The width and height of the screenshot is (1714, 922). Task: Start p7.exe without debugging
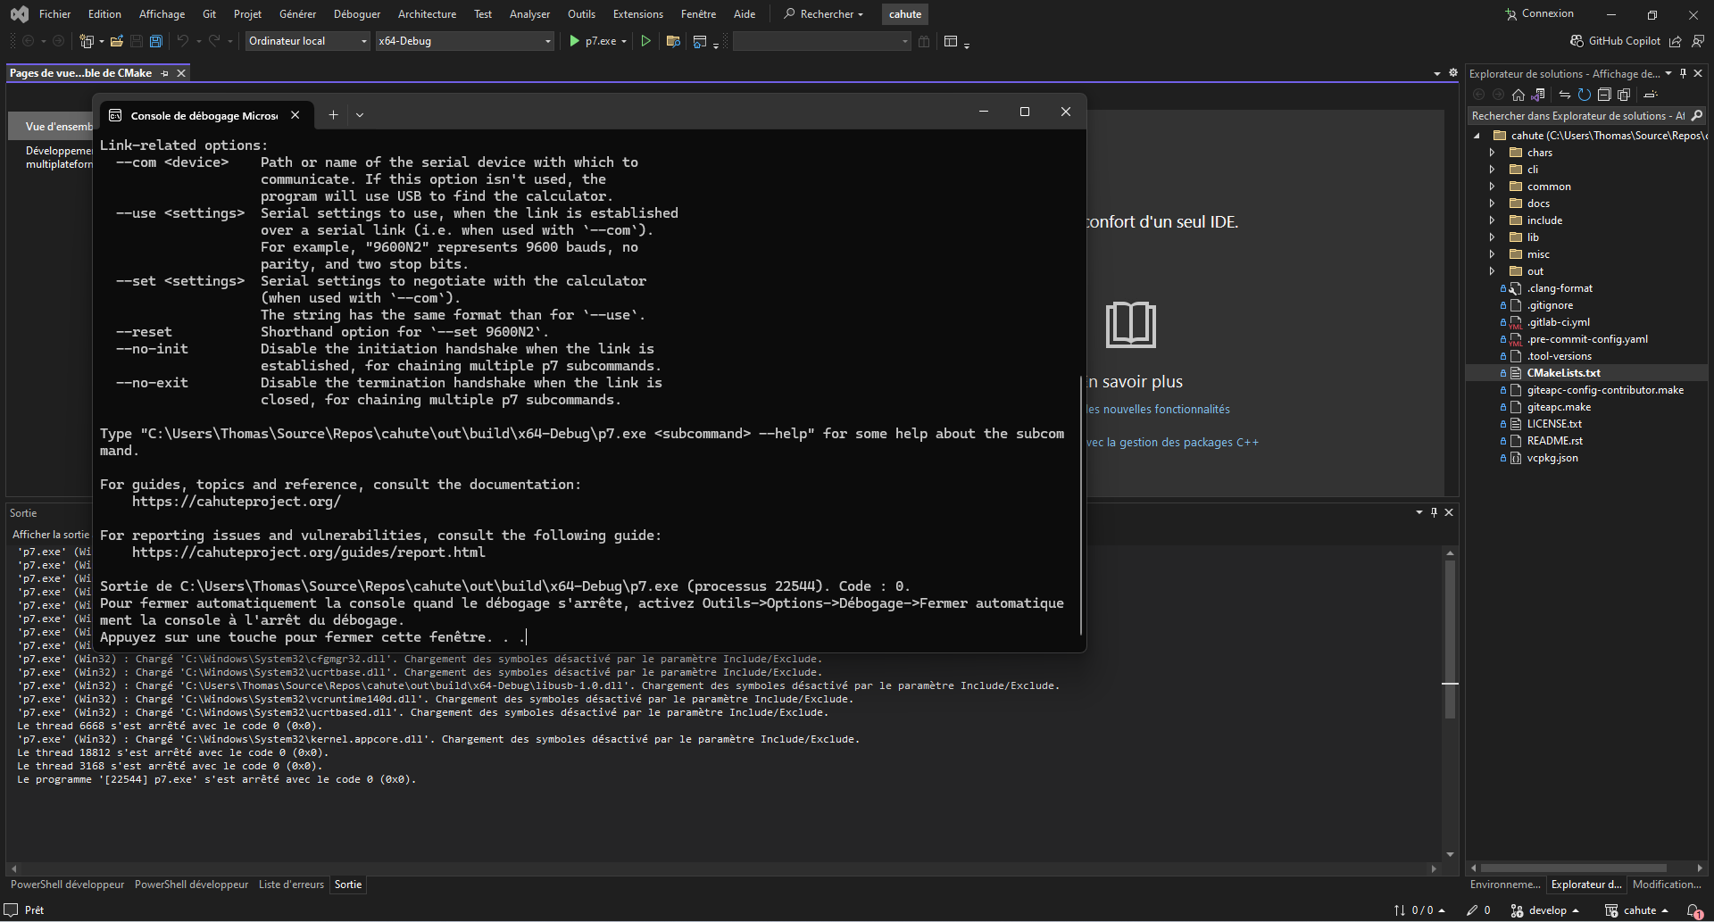coord(645,41)
